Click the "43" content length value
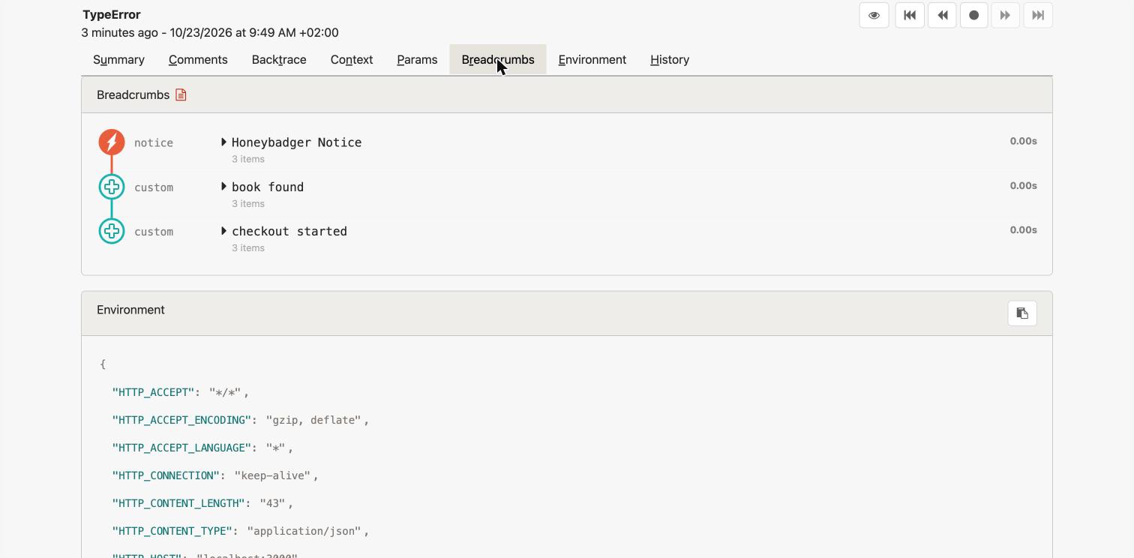The width and height of the screenshot is (1134, 558). (x=272, y=503)
